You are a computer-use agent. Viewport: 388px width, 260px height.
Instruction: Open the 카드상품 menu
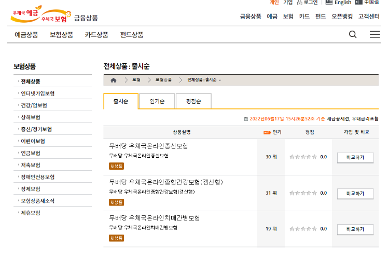96,35
